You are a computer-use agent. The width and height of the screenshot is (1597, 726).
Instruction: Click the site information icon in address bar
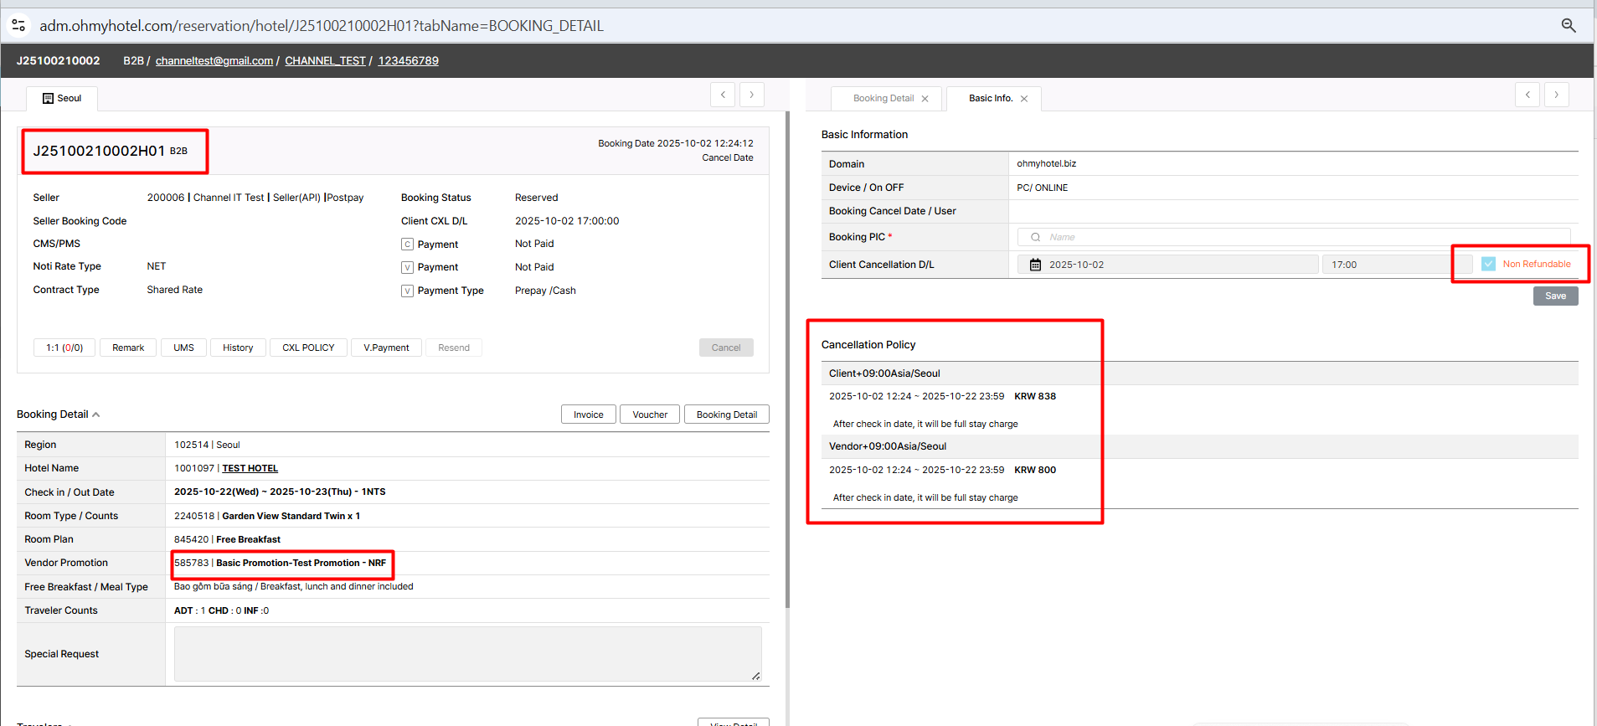pos(18,26)
